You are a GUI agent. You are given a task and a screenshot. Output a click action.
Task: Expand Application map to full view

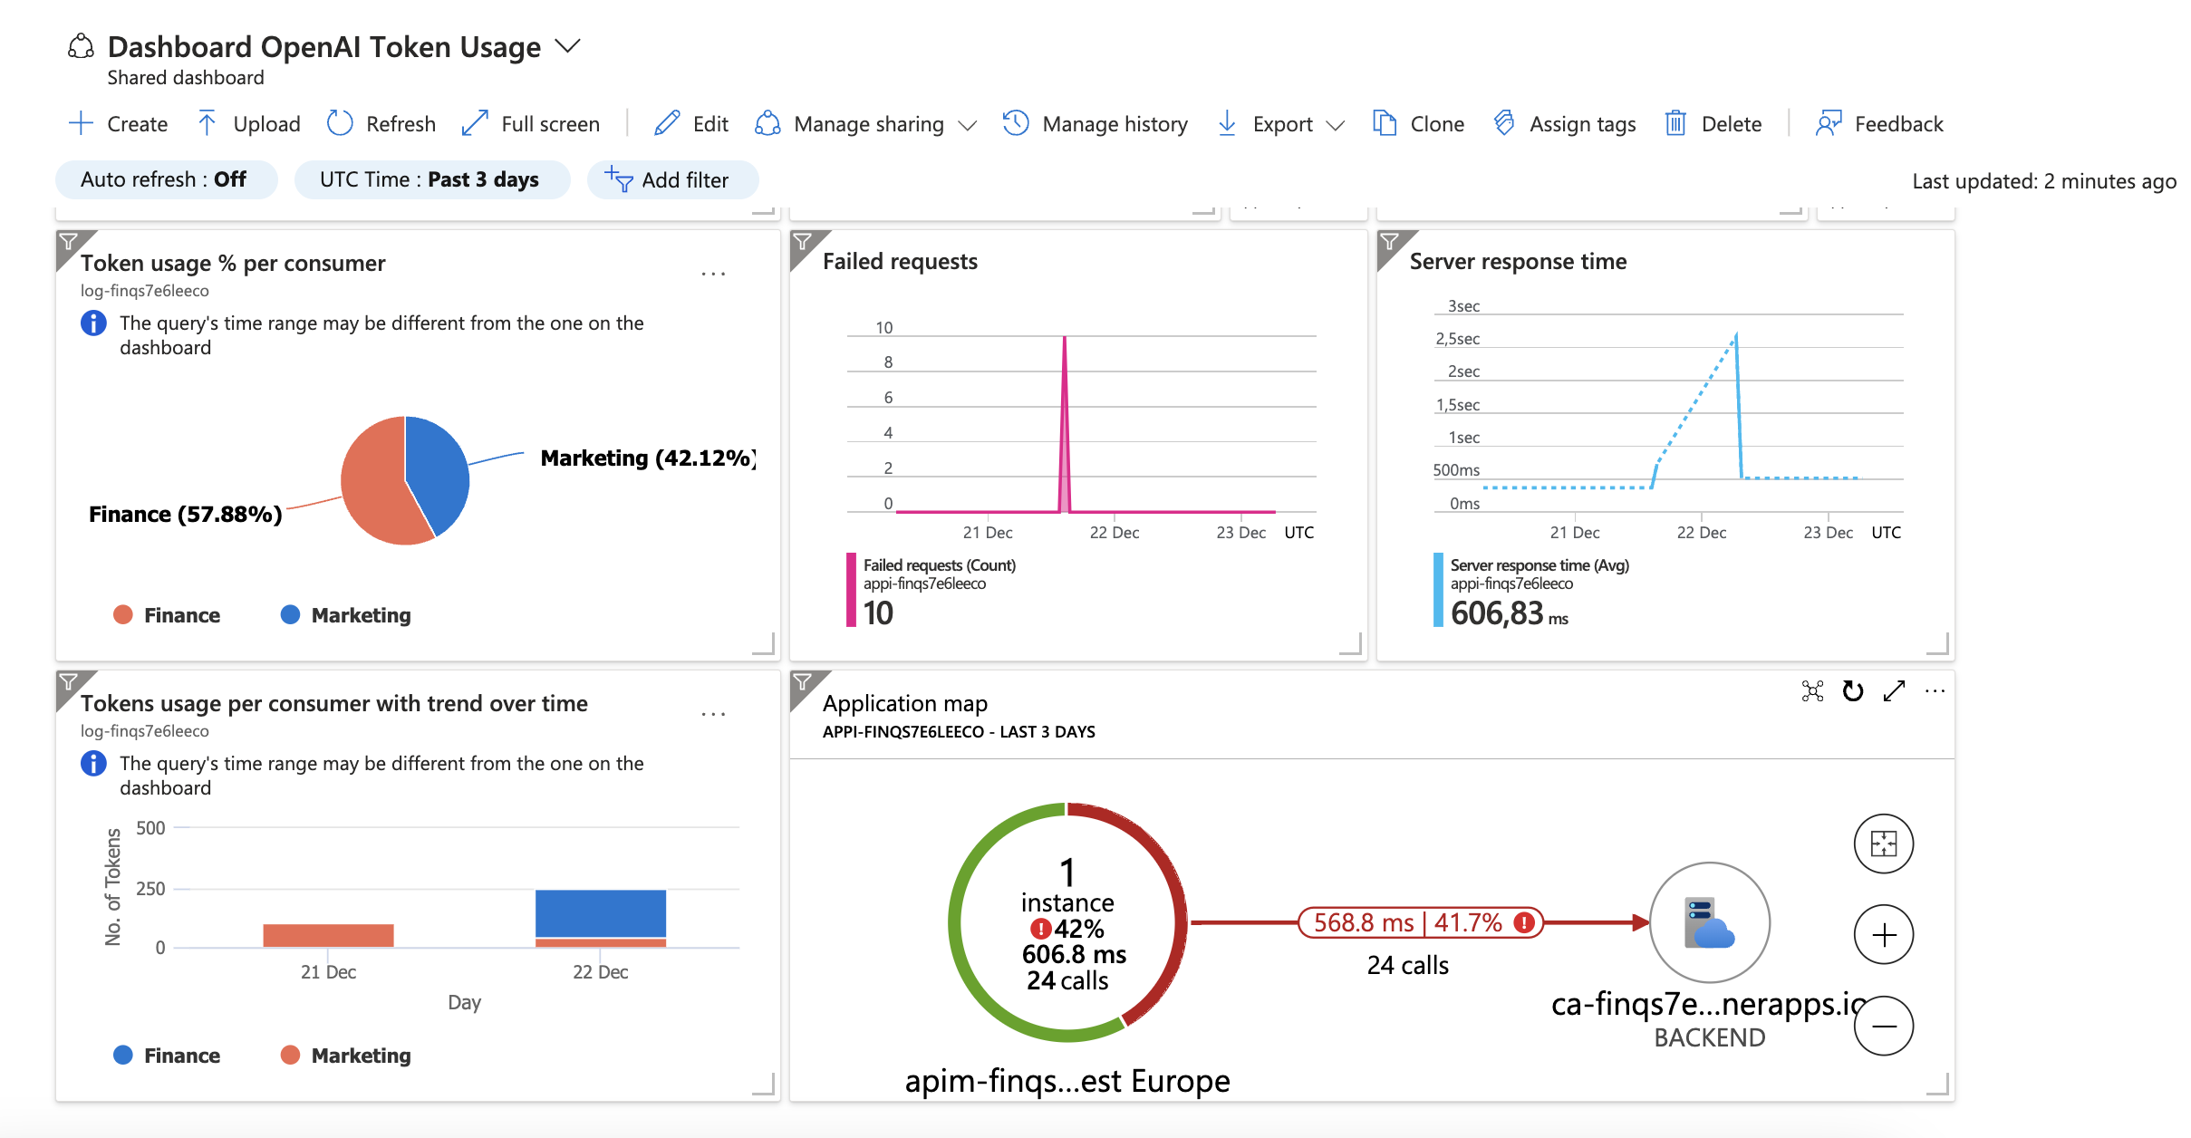click(1894, 691)
